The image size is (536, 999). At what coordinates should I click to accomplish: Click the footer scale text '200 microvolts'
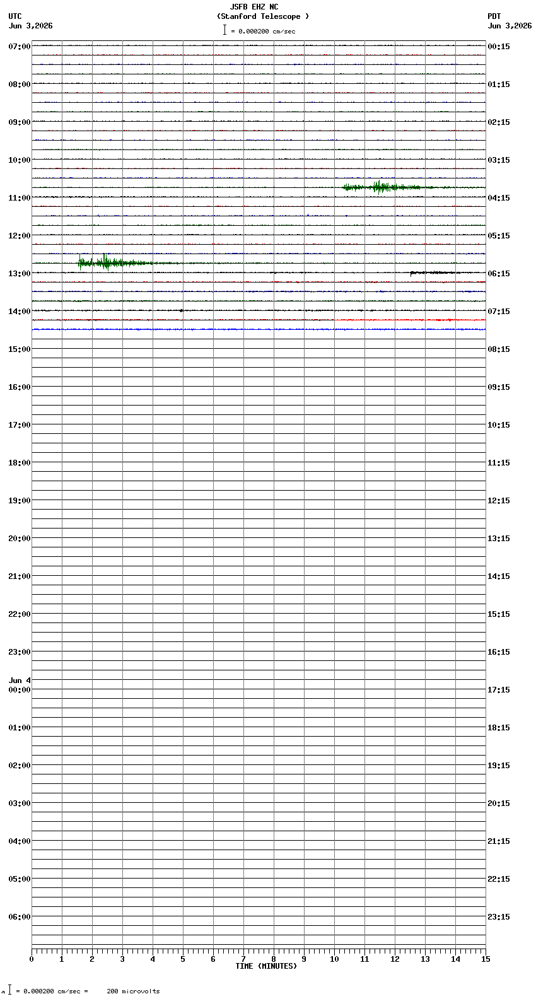point(133,991)
